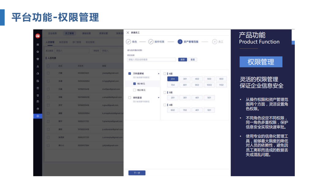Switch to the 员工管理 top tab
The height and width of the screenshot is (186, 331).
(70, 33)
